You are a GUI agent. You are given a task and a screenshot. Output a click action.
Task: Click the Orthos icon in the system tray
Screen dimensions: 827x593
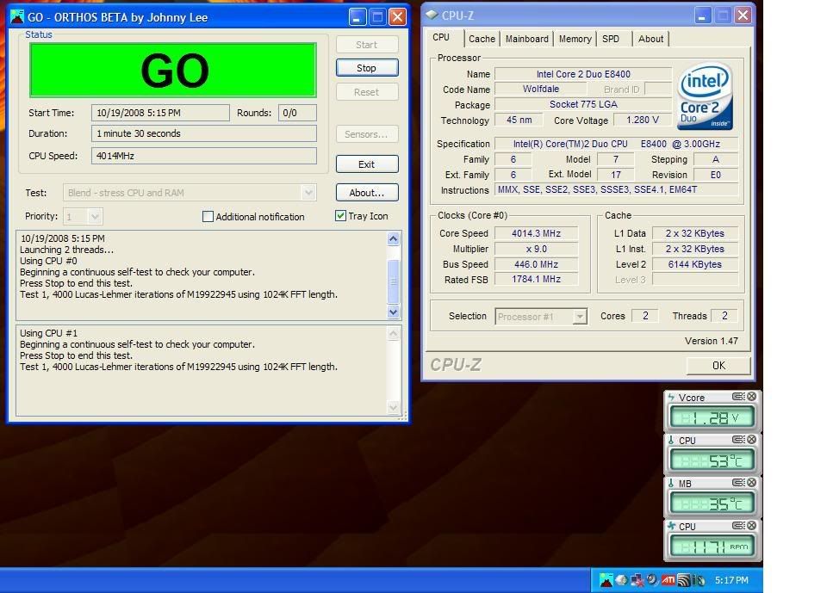pos(606,580)
